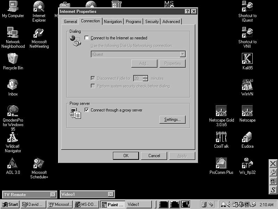Switch to the MS-DOS taskbar button
278x209 pixels.
point(86,204)
